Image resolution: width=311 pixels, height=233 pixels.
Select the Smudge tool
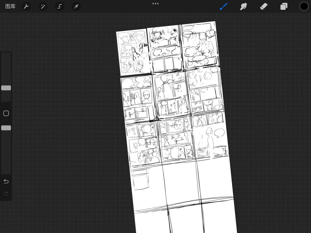(243, 6)
